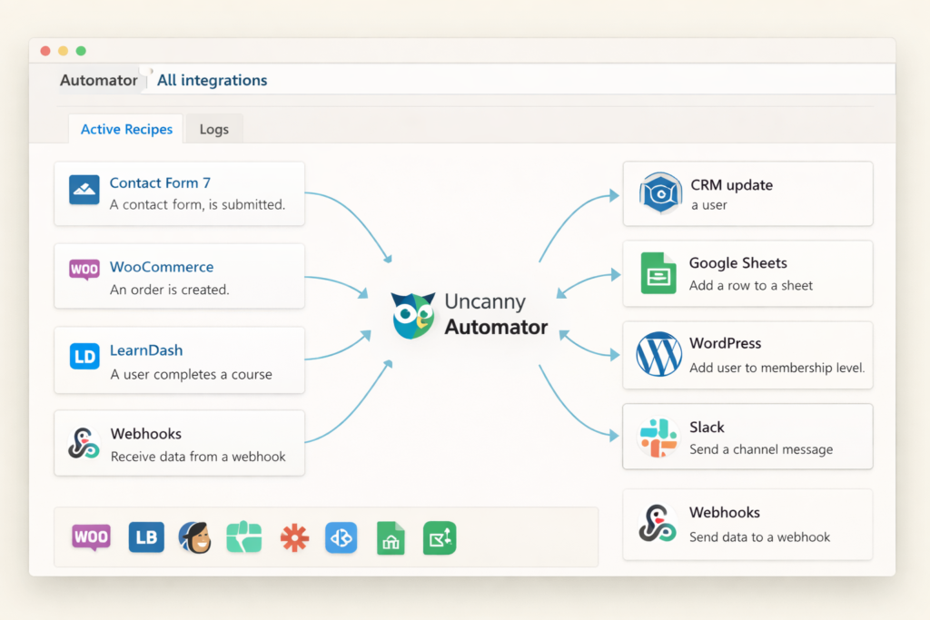Screen dimensions: 930x620
Task: Switch to the Logs tab
Action: coord(213,129)
